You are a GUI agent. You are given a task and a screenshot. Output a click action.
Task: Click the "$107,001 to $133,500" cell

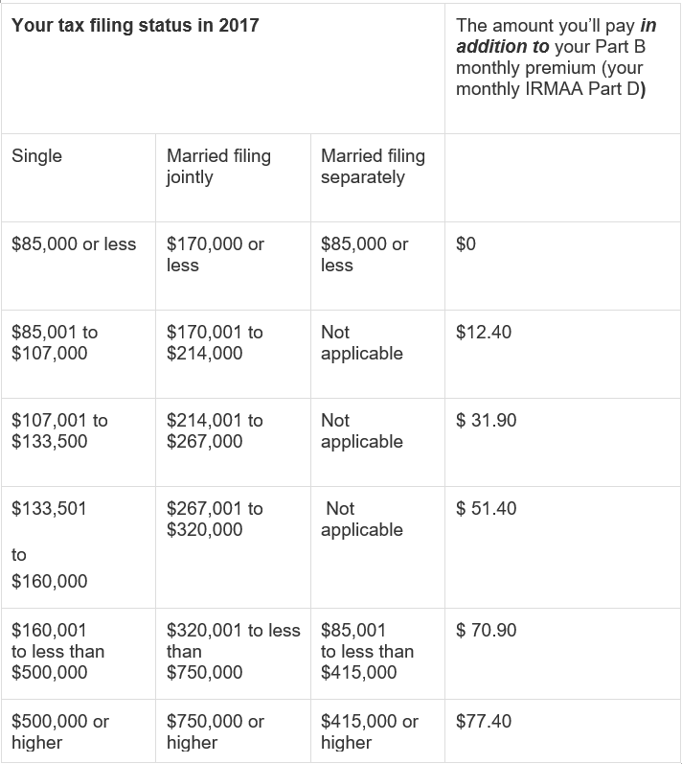click(59, 430)
